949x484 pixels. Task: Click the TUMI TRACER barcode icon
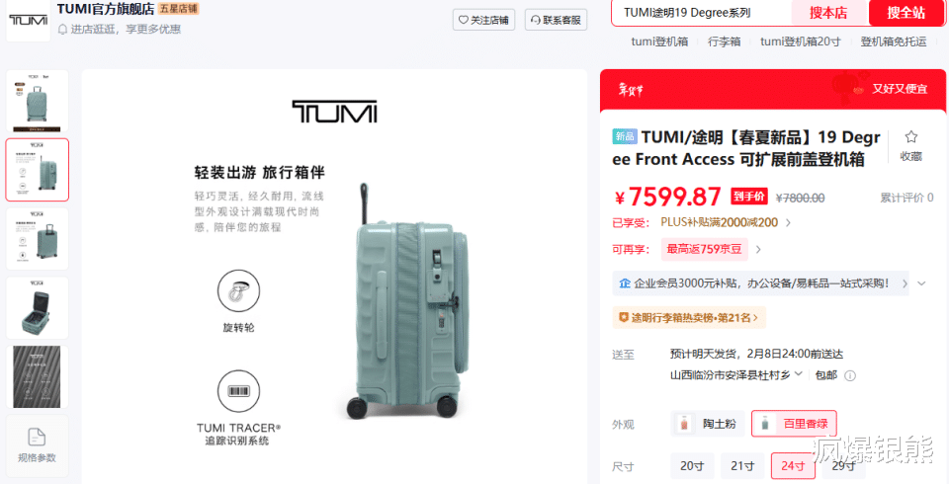click(x=238, y=391)
